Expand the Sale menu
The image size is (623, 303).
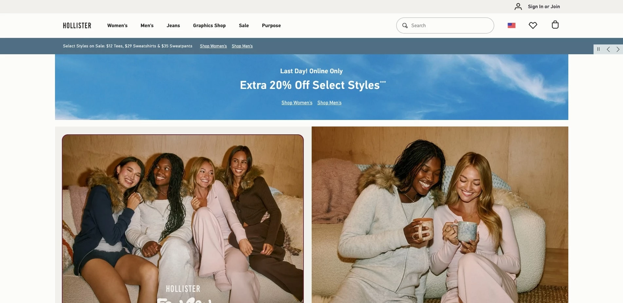coord(244,25)
